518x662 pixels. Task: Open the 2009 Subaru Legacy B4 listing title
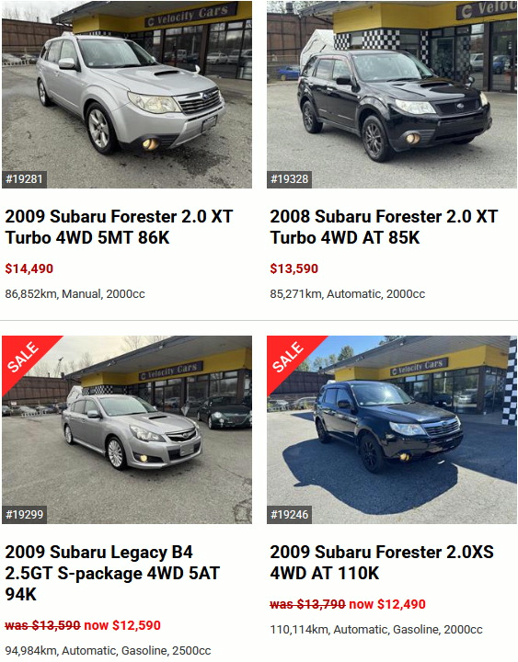tap(112, 573)
